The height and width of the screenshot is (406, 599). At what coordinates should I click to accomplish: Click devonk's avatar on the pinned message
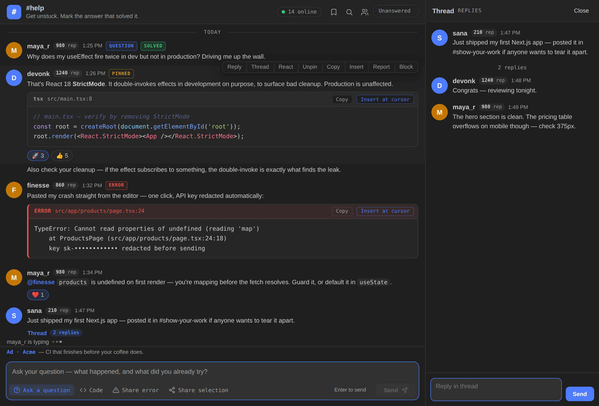14,78
